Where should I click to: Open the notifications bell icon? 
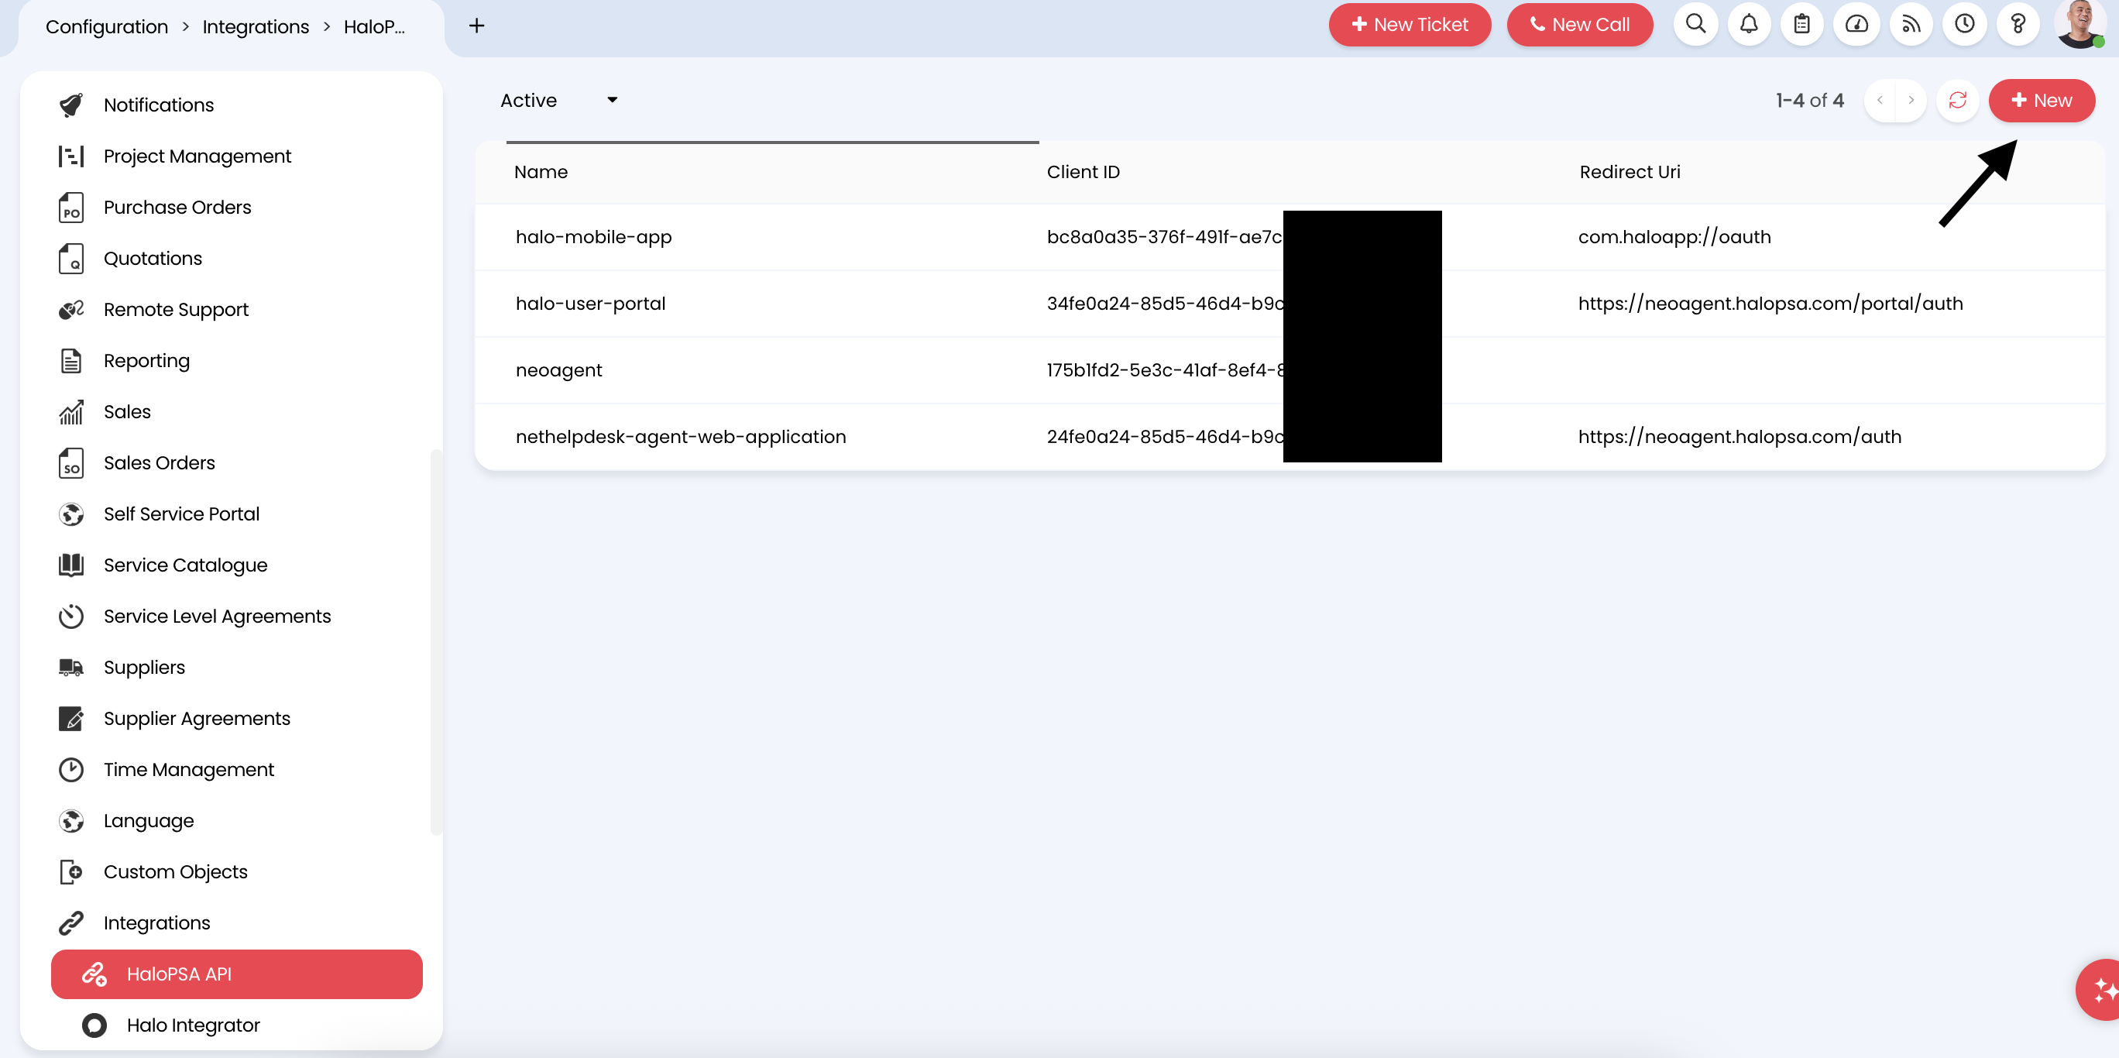click(1749, 24)
